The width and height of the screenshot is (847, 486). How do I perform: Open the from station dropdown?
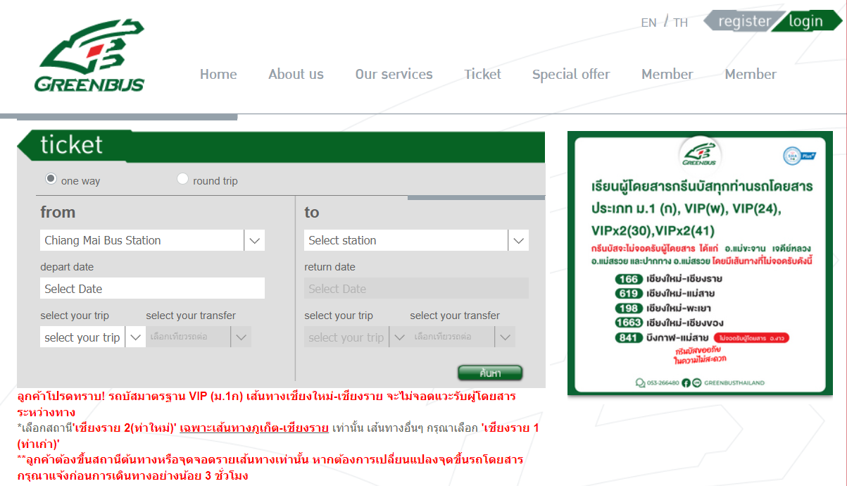[152, 240]
